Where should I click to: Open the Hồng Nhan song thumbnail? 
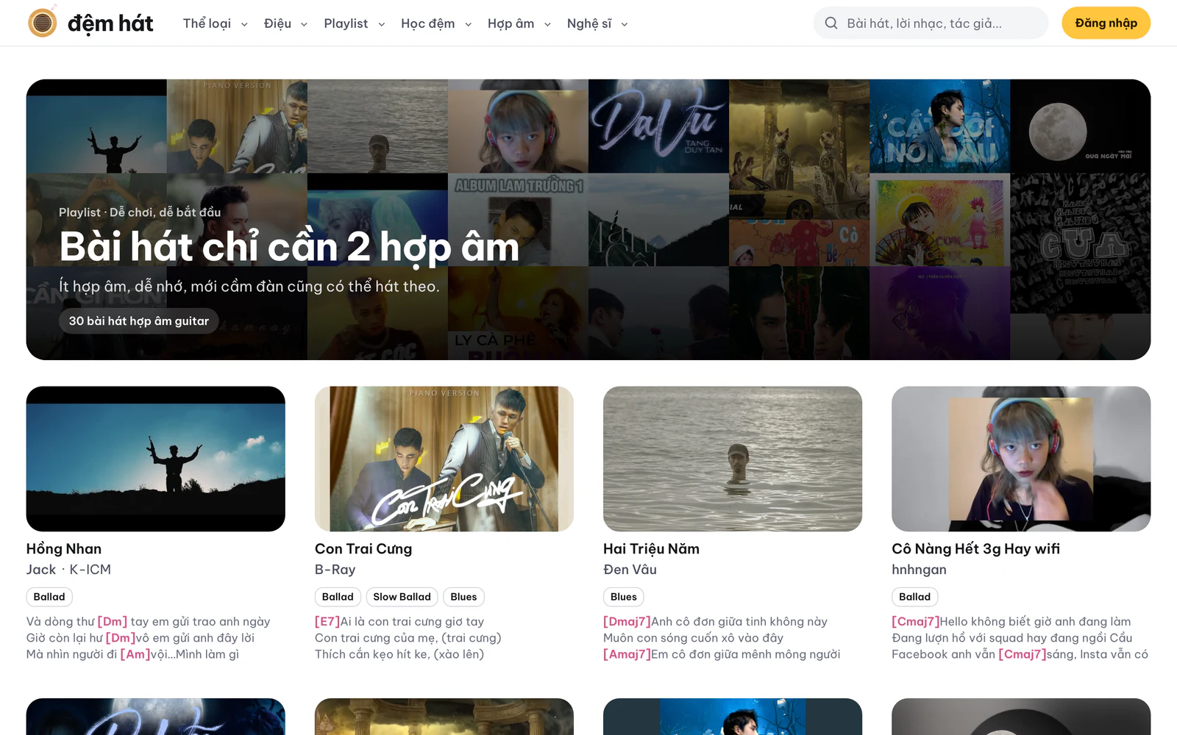155,459
